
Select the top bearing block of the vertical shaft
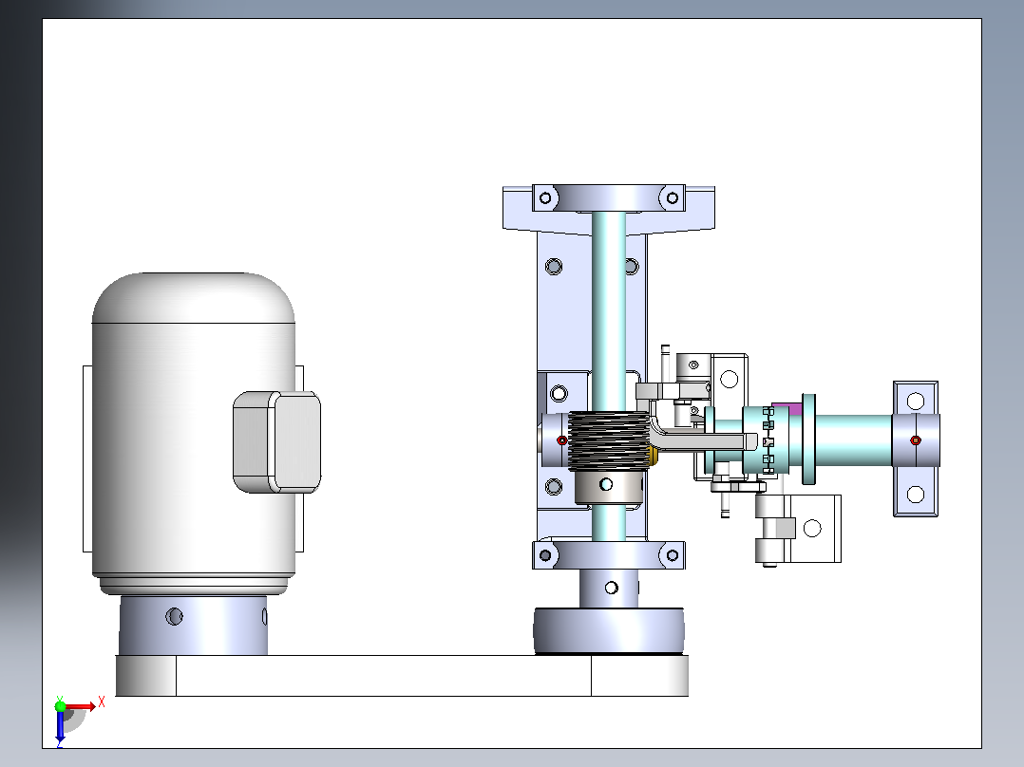(609, 197)
